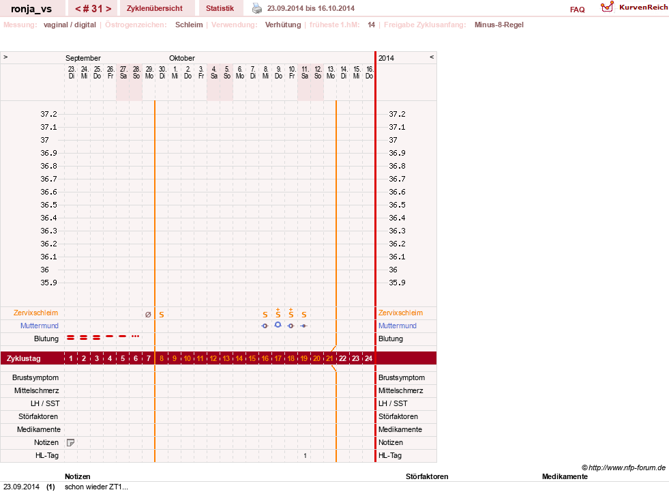Viewport: 669px width, 503px height.
Task: Click the ronja_vs user name tab
Action: [x=31, y=9]
